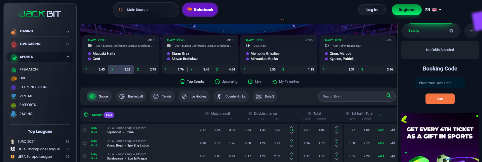The height and width of the screenshot is (162, 482).
Task: Open statistics chart for Feyenoord - Roma
Action: click(x=393, y=130)
